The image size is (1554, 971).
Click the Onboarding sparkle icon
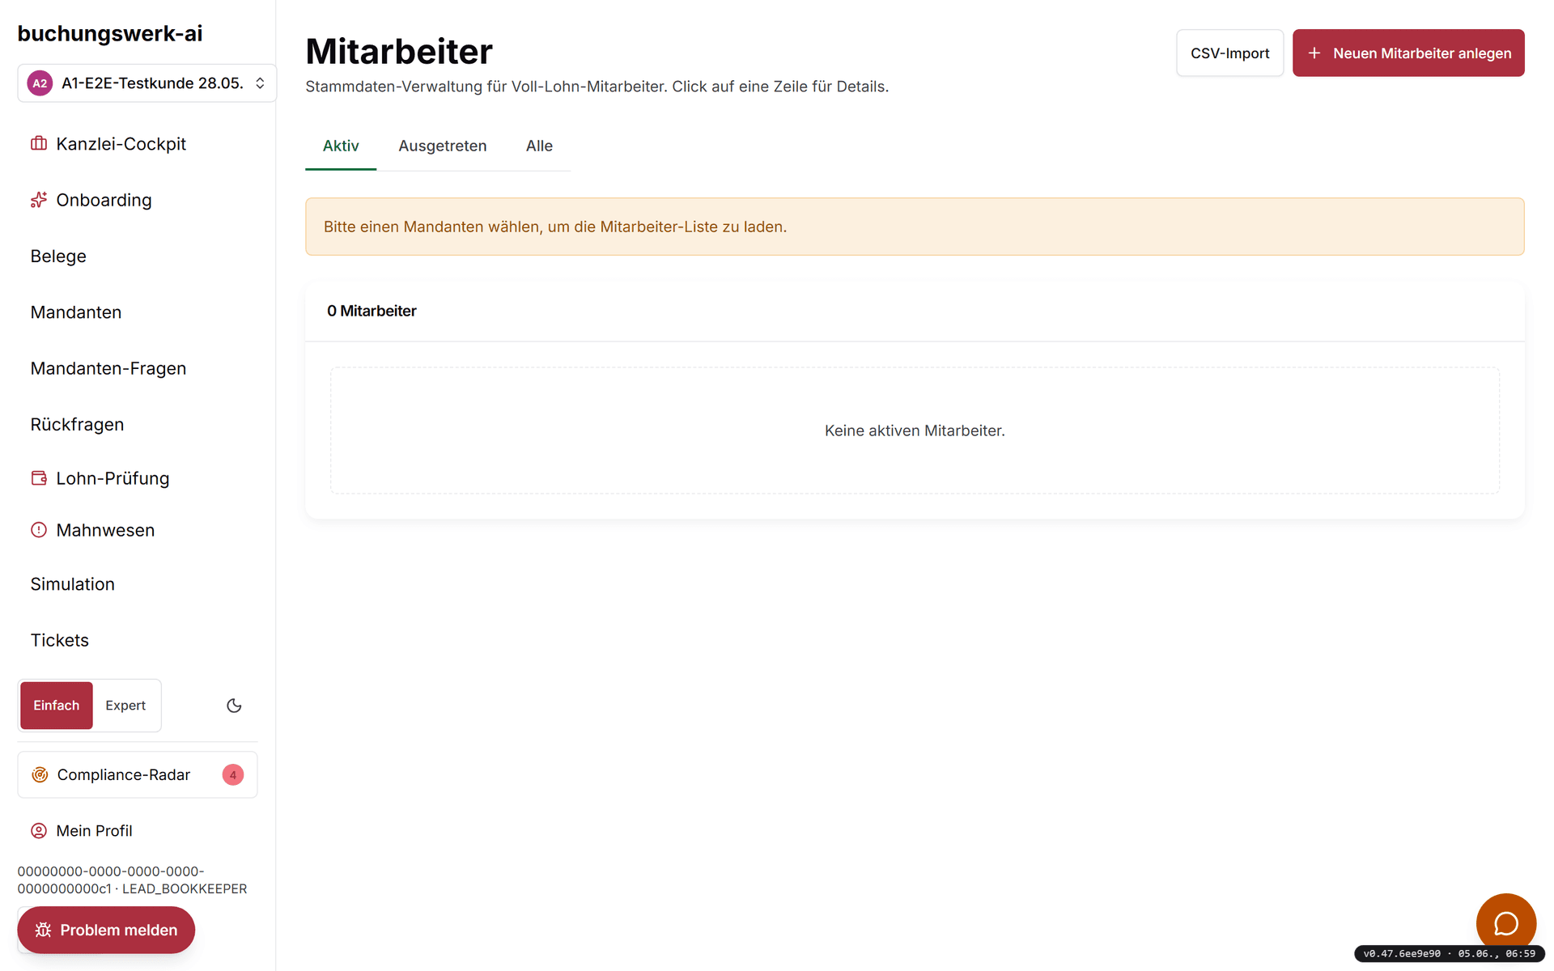tap(39, 200)
